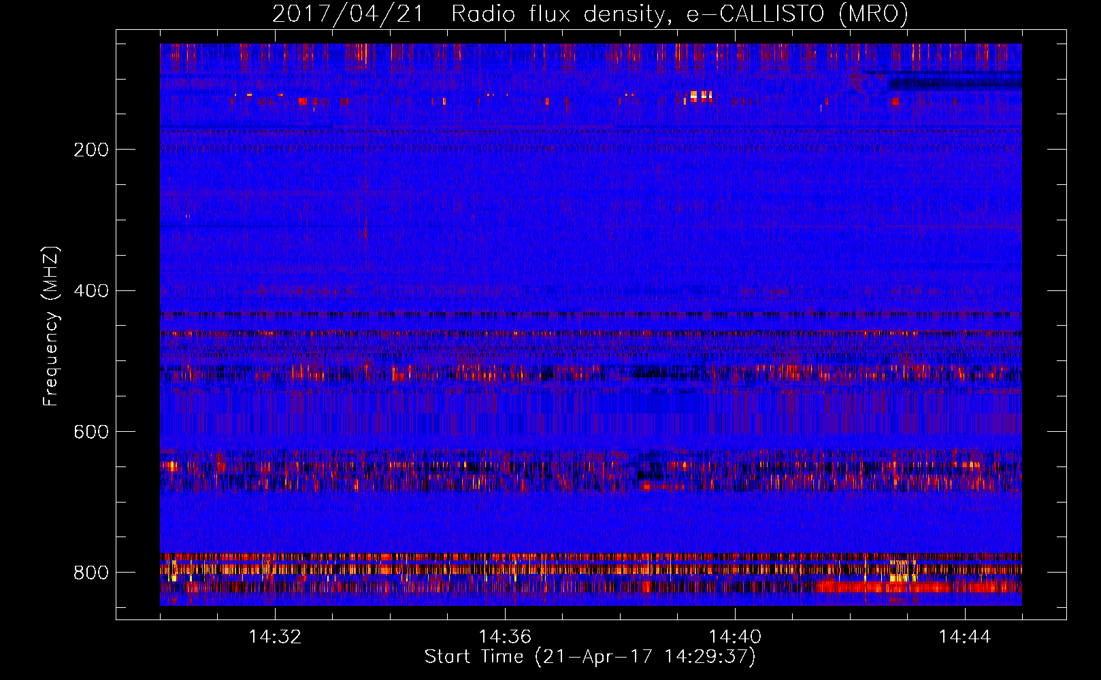Click the 200 frequency tick label
The height and width of the screenshot is (680, 1101).
tap(91, 150)
